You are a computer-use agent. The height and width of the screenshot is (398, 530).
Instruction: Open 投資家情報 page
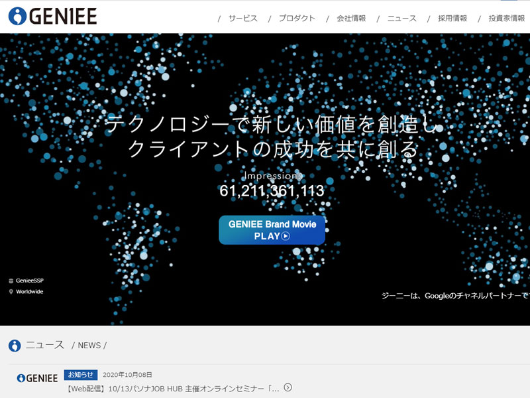coord(506,19)
